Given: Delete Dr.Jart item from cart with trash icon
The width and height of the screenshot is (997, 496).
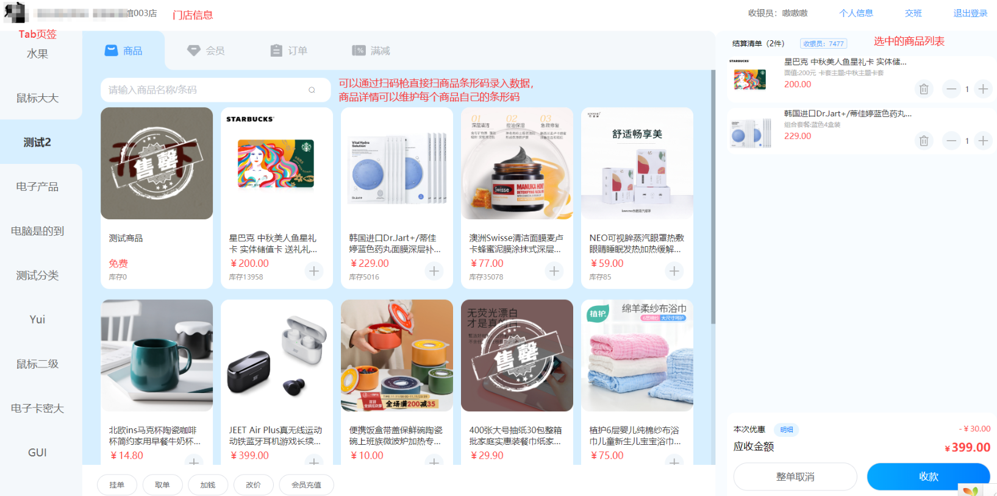Looking at the screenshot, I should 924,141.
